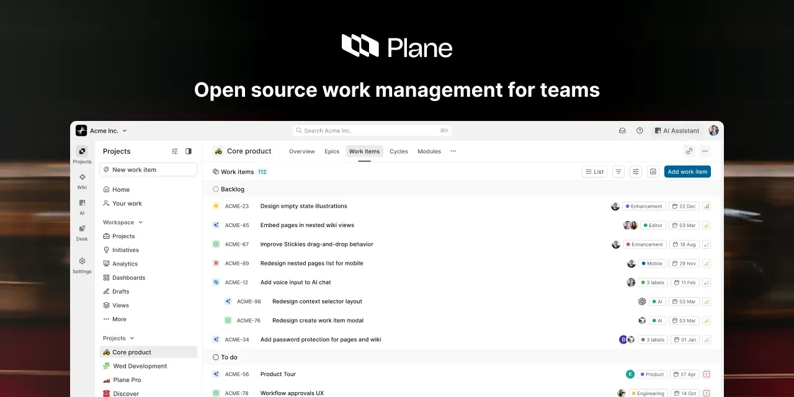Open the header three-dots options menu

click(x=705, y=151)
